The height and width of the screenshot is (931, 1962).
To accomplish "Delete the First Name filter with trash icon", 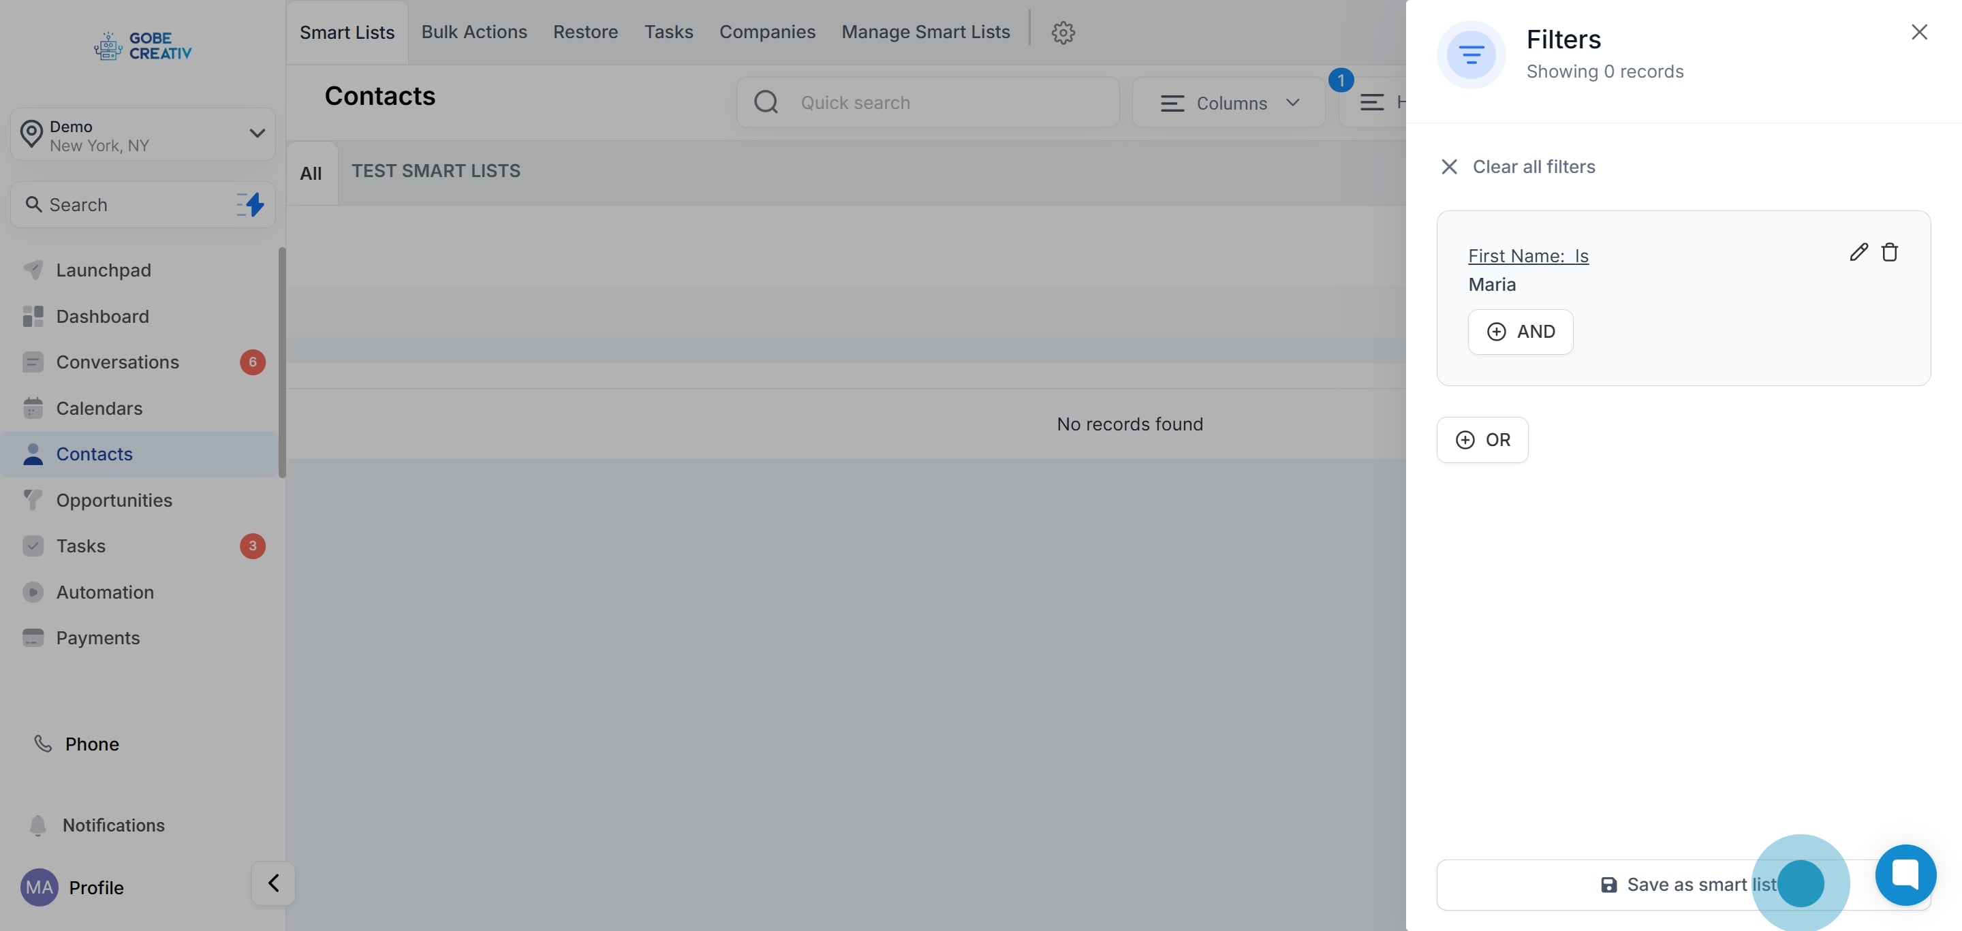I will (x=1889, y=253).
